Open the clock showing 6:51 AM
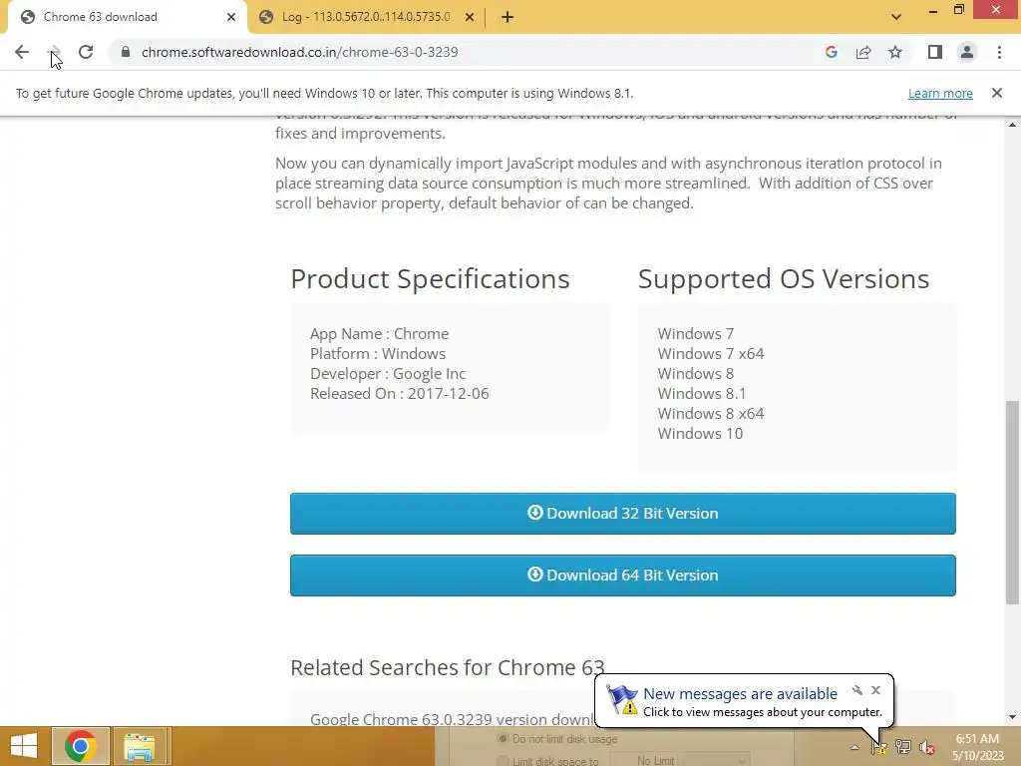The width and height of the screenshot is (1021, 766). pos(977,747)
